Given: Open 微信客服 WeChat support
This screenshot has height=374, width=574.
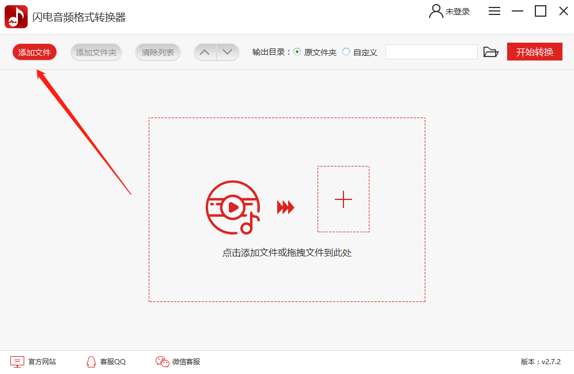Looking at the screenshot, I should click(x=178, y=362).
